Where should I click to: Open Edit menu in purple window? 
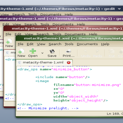tap(6, 24)
